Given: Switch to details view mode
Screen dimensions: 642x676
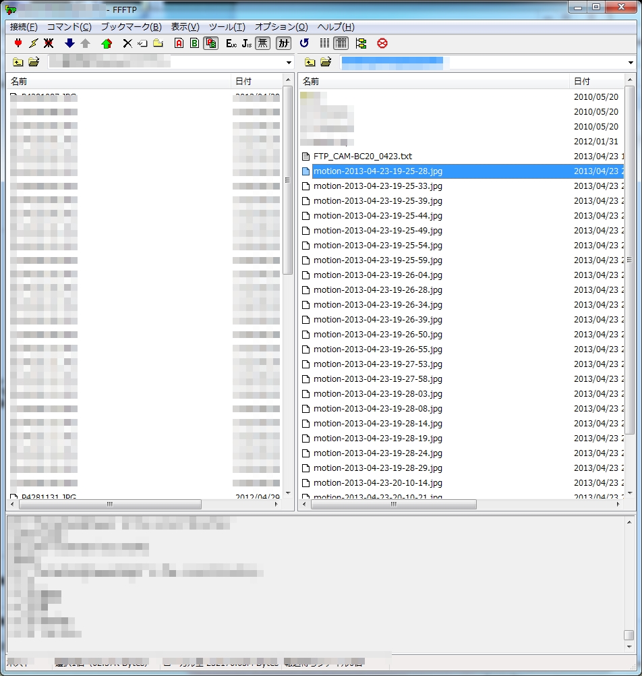Looking at the screenshot, I should tap(341, 43).
